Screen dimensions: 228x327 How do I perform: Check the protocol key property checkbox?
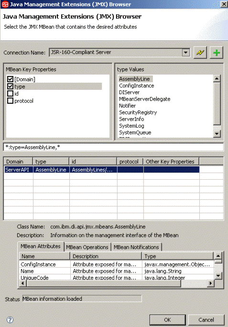click(x=10, y=101)
